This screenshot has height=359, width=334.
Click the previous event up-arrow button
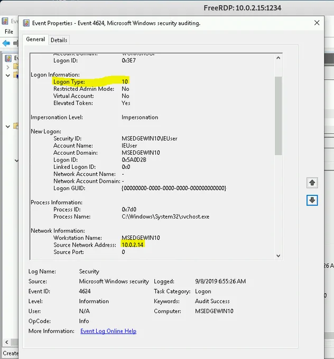(312, 183)
